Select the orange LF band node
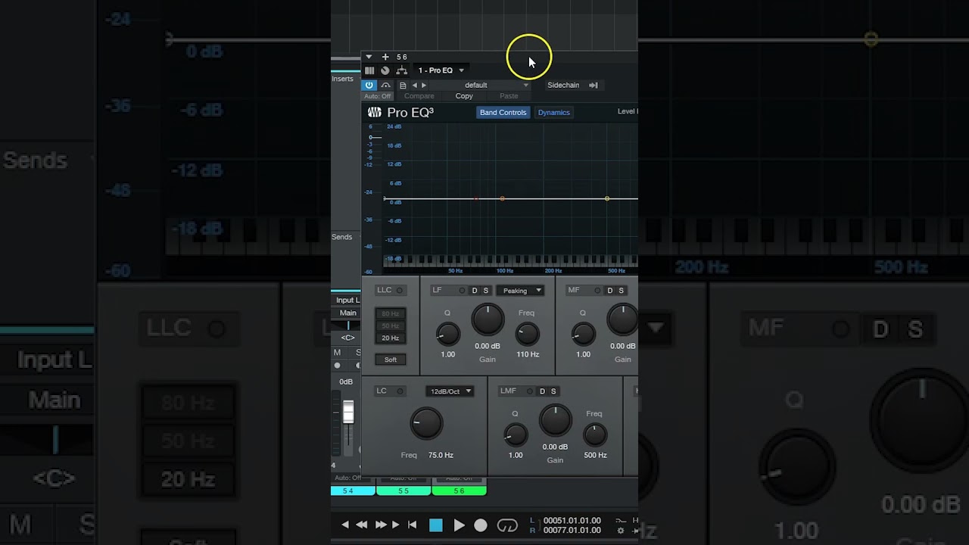Viewport: 969px width, 545px height. (503, 198)
